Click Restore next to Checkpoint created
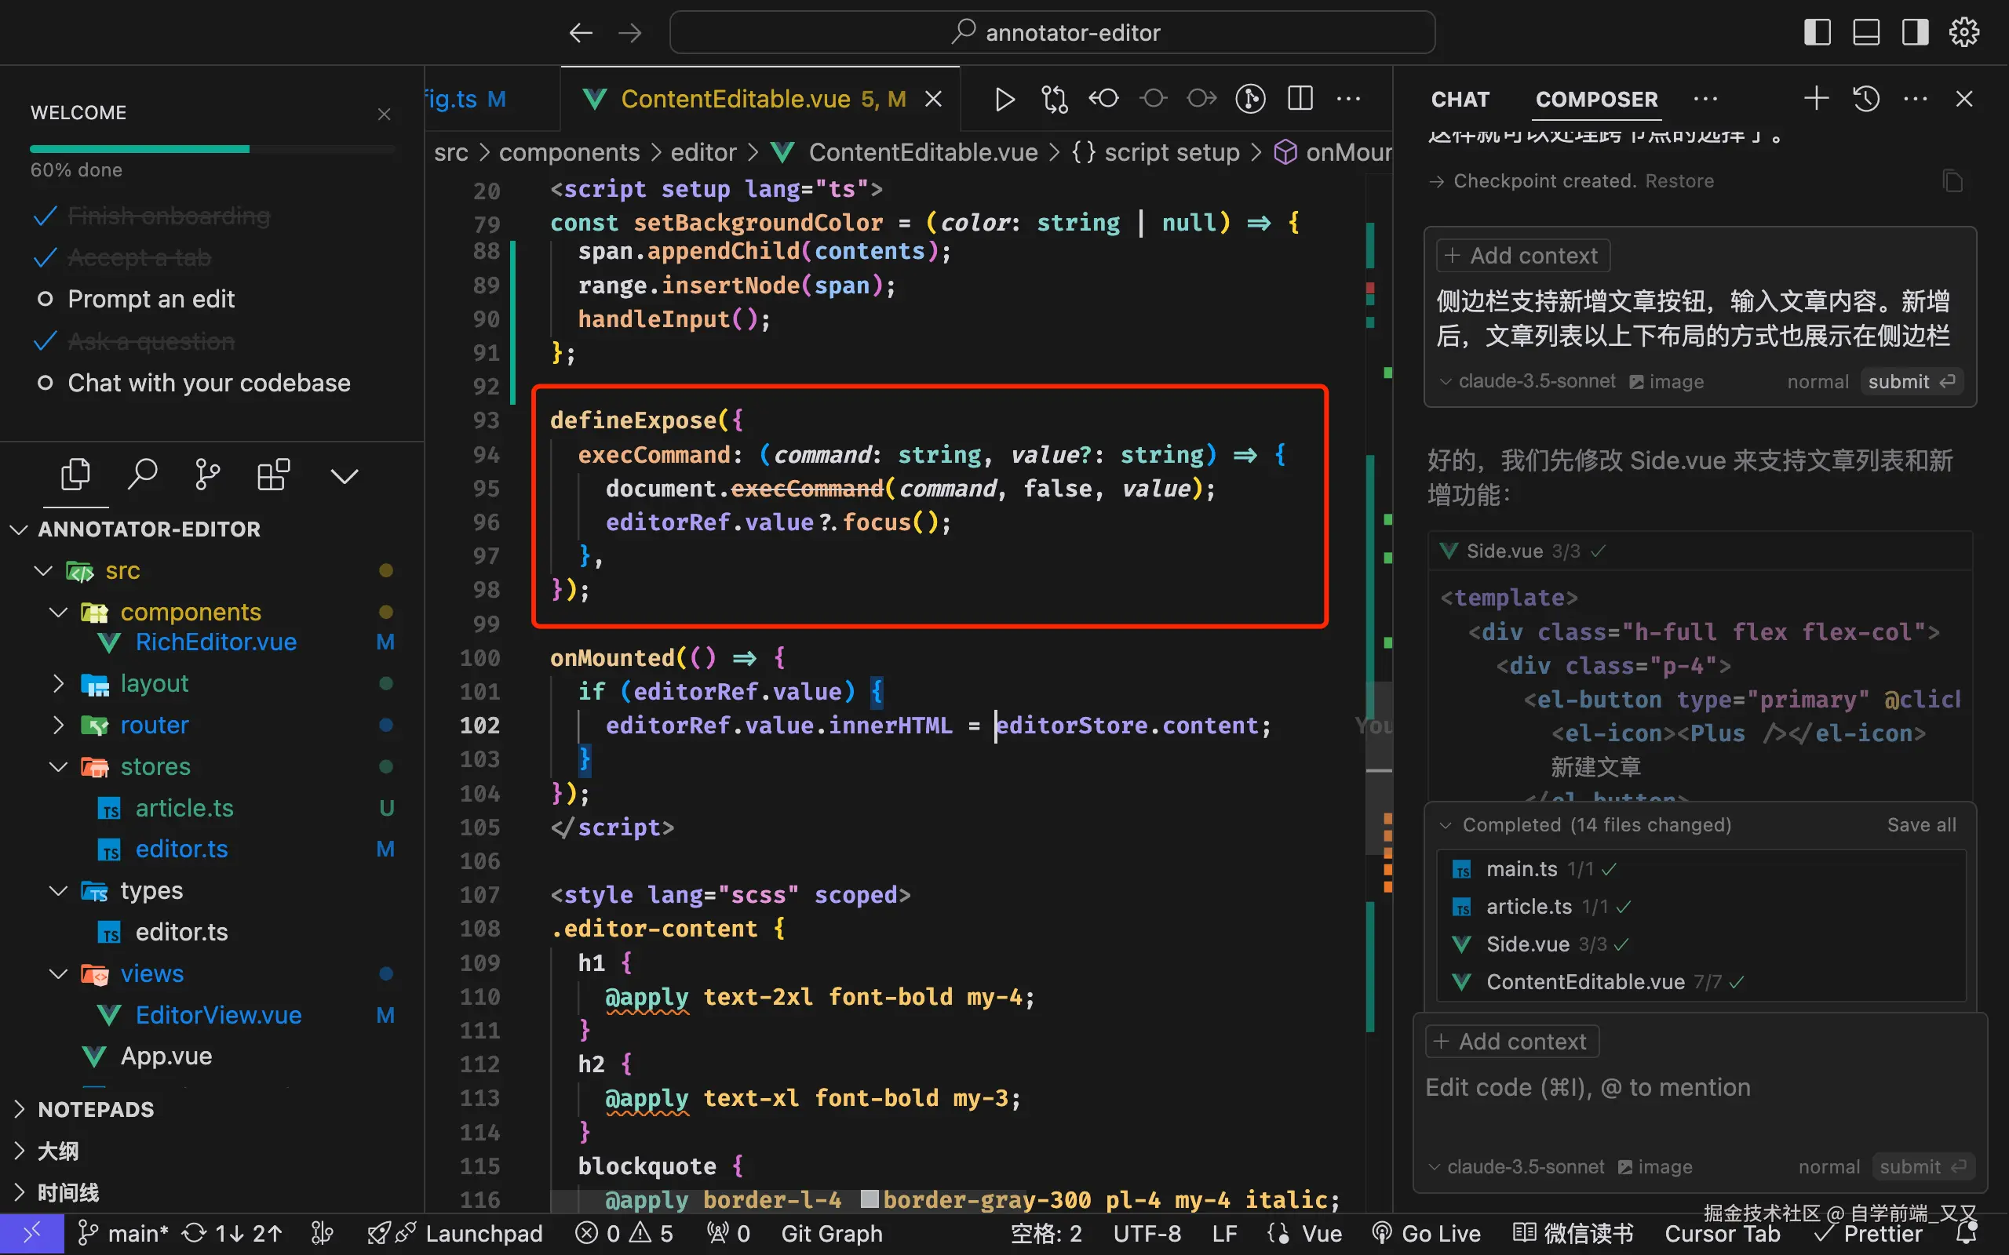This screenshot has width=2009, height=1255. pos(1679,181)
